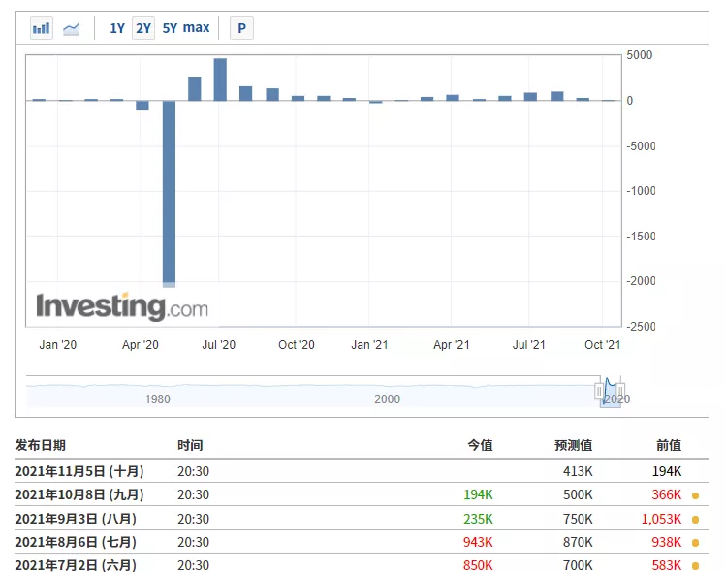
Task: Click the right handle of range navigator
Action: [620, 392]
